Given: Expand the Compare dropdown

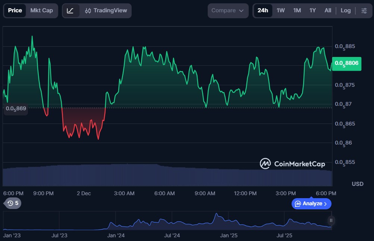Looking at the screenshot, I should point(228,10).
